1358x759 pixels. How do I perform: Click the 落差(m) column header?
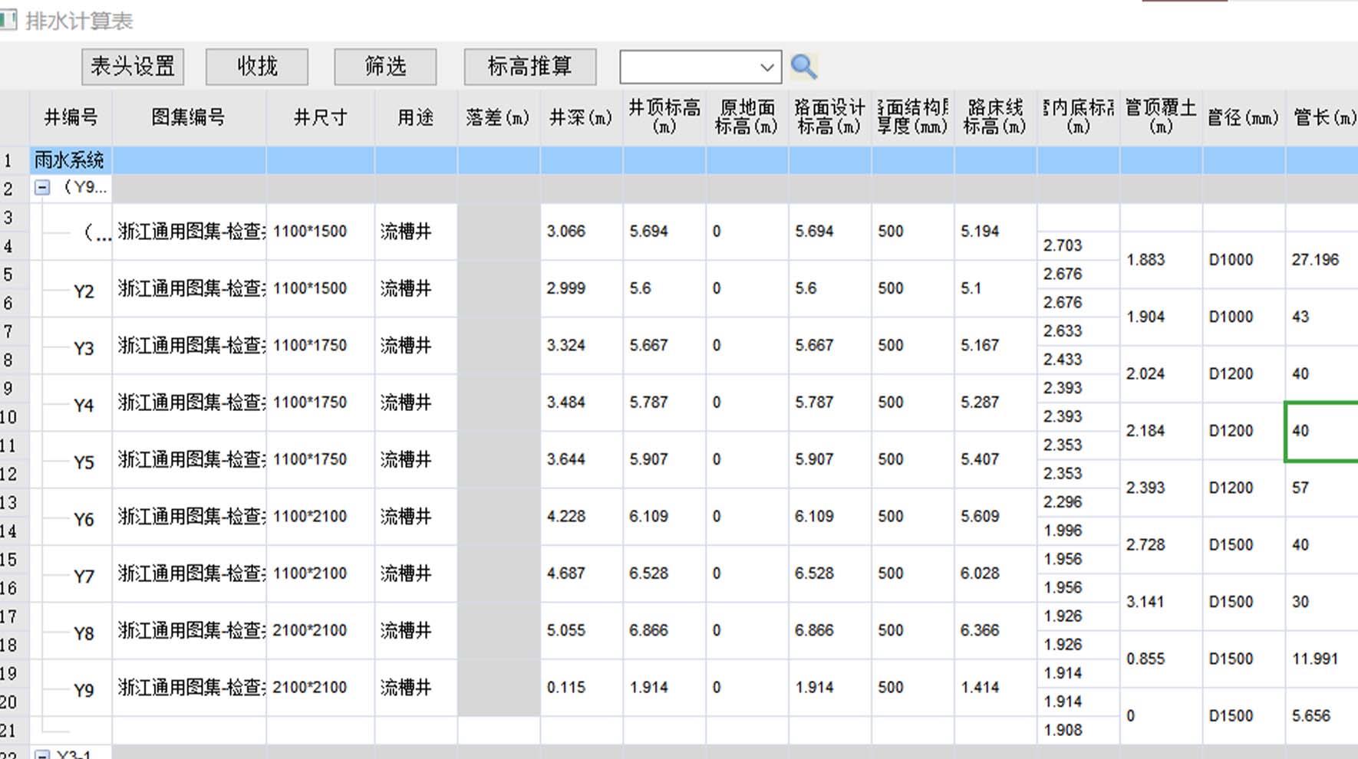click(499, 117)
